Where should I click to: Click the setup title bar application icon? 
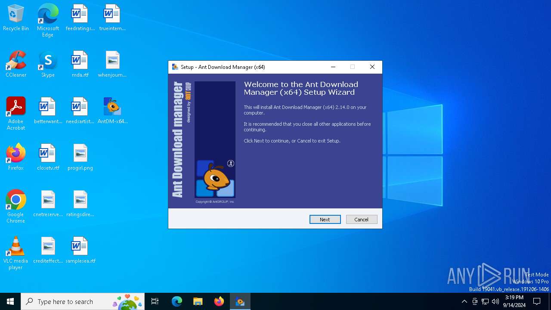(175, 67)
